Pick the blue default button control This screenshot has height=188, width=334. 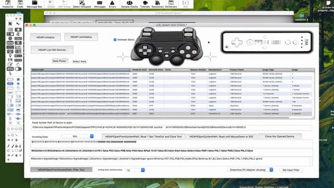10,84
